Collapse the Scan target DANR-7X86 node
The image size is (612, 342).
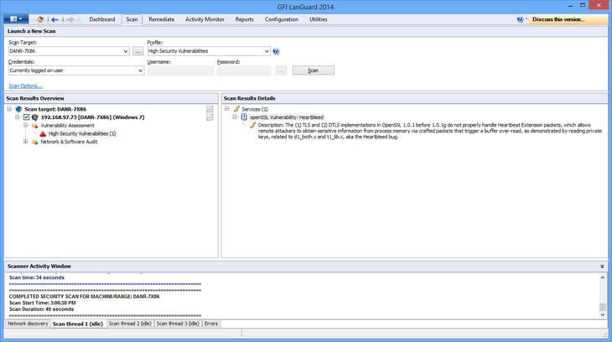[x=9, y=109]
